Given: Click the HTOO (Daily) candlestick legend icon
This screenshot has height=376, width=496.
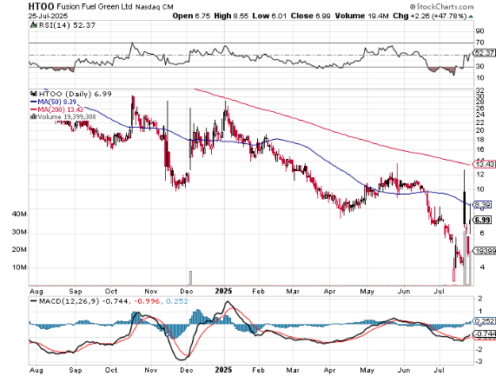Looking at the screenshot, I should [34, 94].
